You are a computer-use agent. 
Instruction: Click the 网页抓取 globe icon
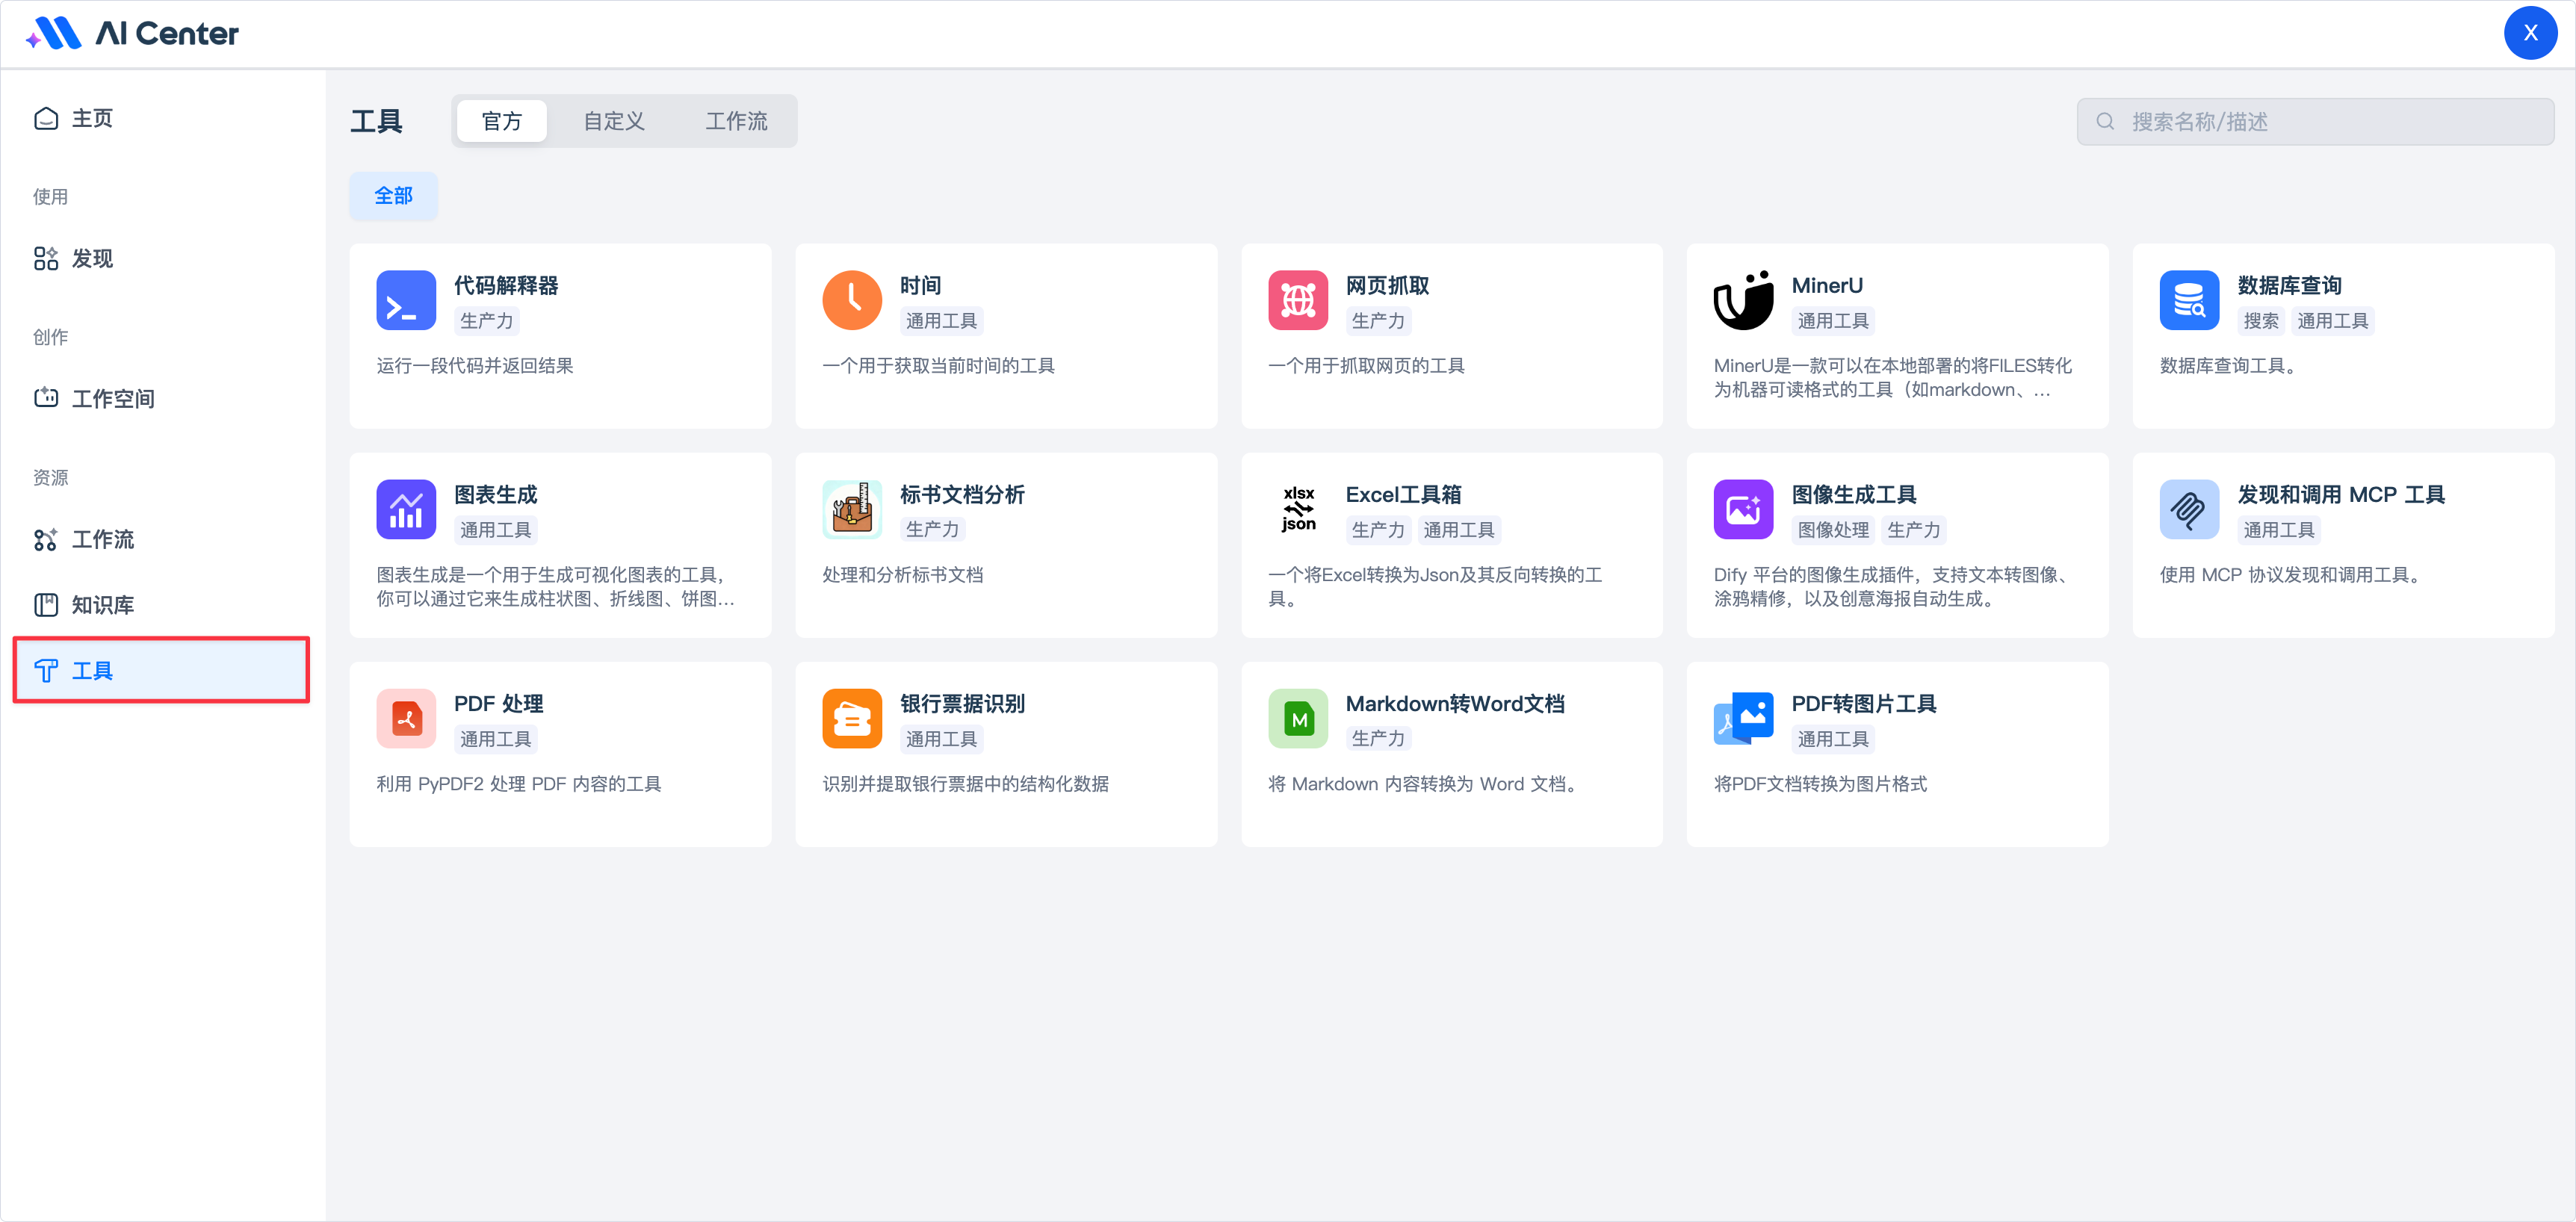click(x=1297, y=300)
